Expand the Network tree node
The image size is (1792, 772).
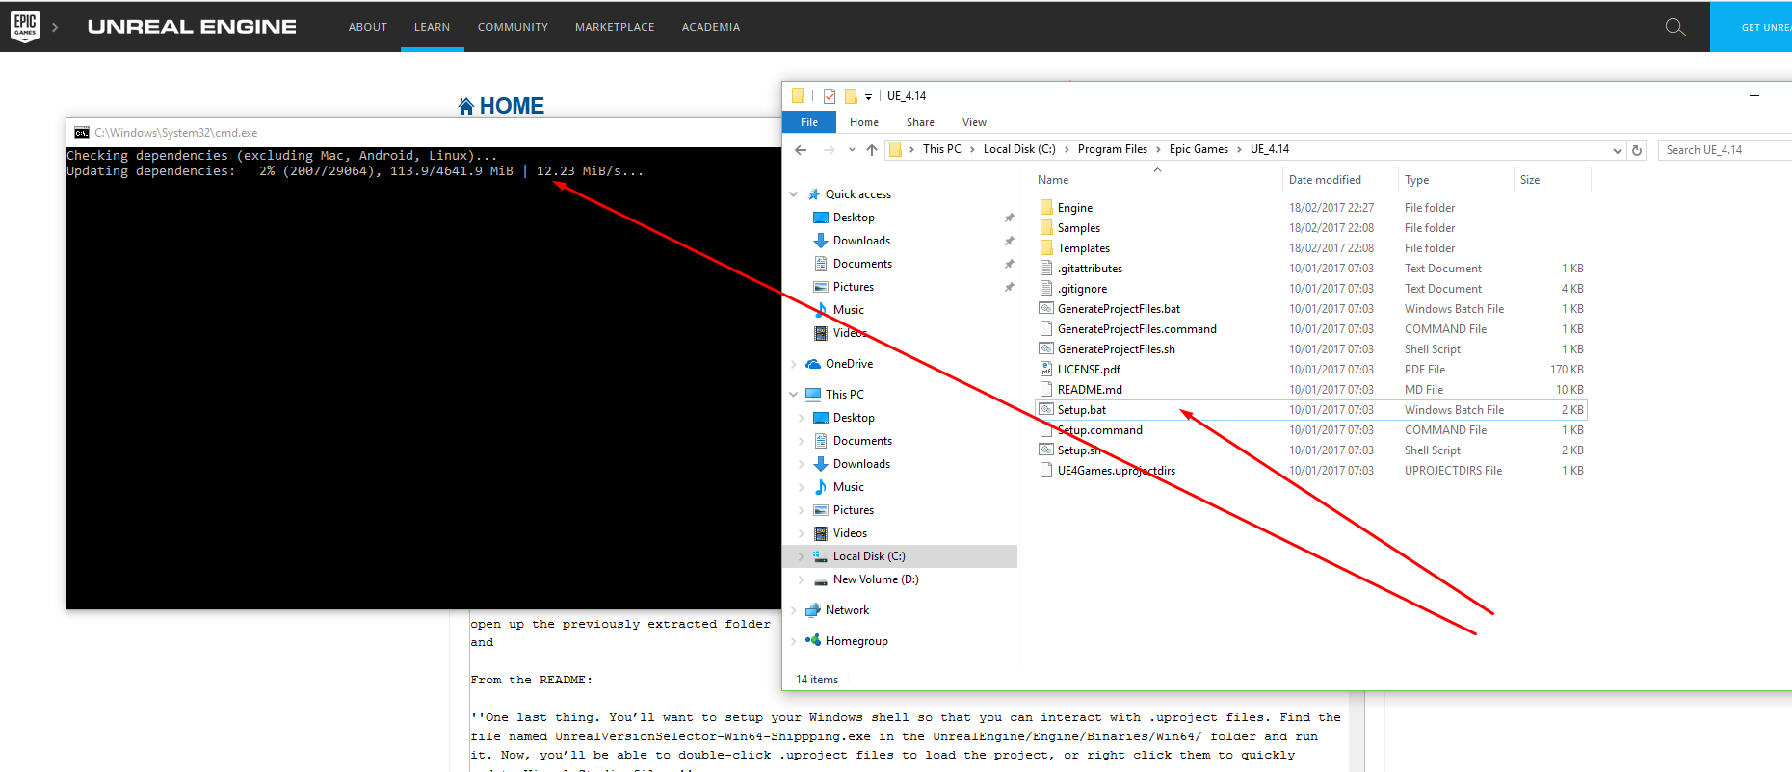[794, 610]
